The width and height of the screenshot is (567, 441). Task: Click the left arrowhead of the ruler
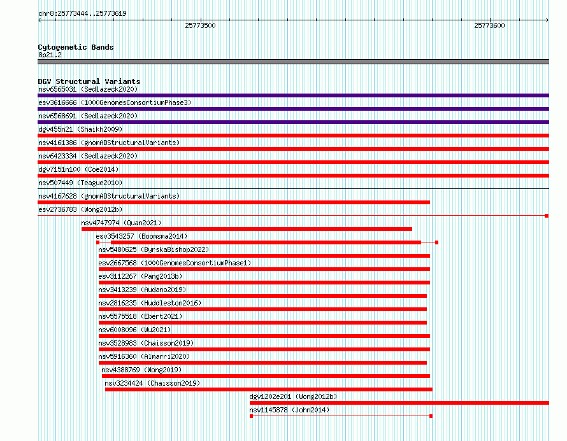point(39,20)
